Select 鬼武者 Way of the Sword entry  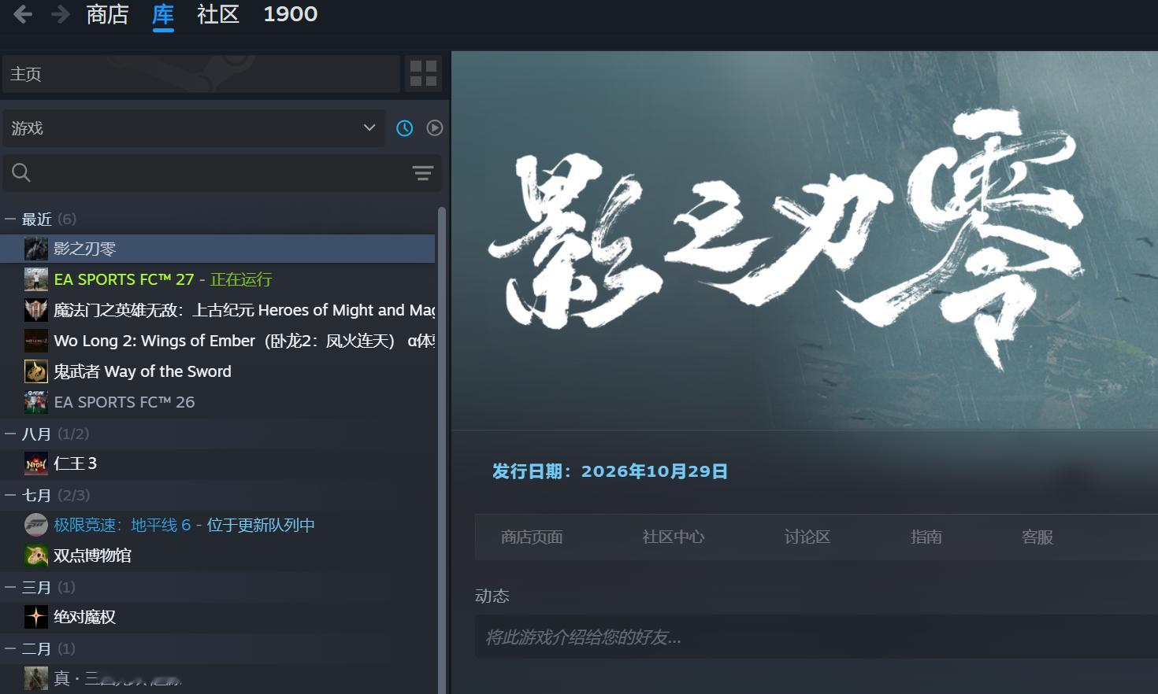[x=217, y=371]
